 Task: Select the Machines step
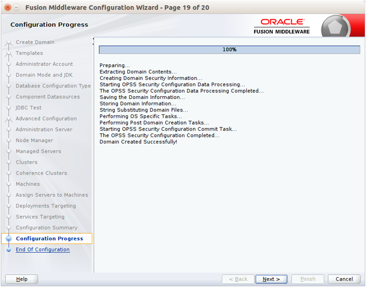(x=28, y=184)
